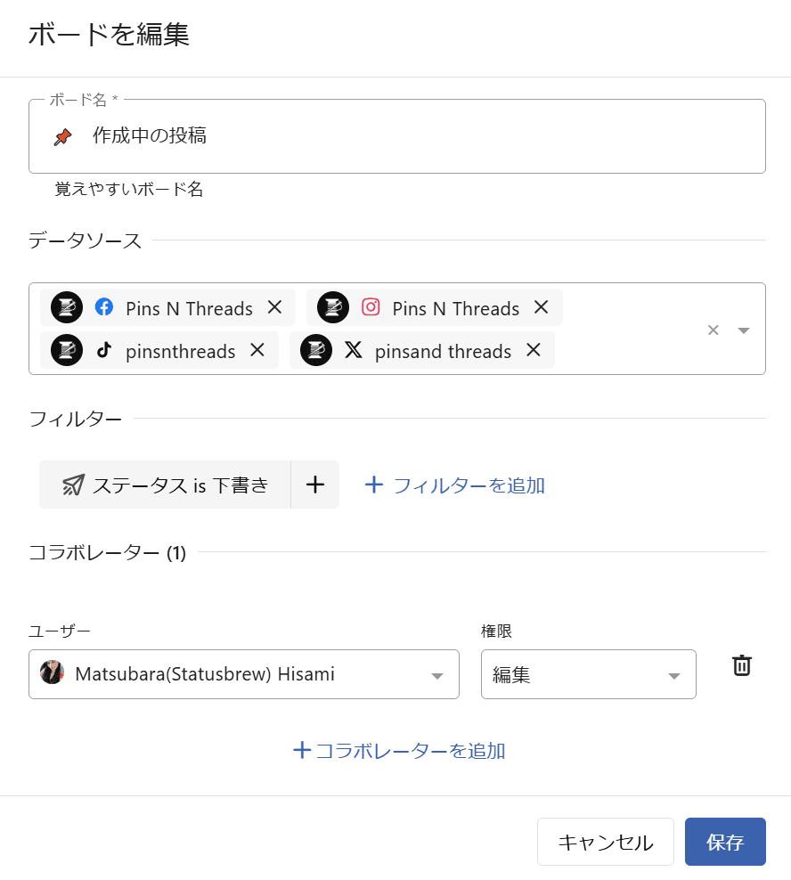This screenshot has width=791, height=880.
Task: Click フィルターを追加 link
Action: pyautogui.click(x=455, y=485)
